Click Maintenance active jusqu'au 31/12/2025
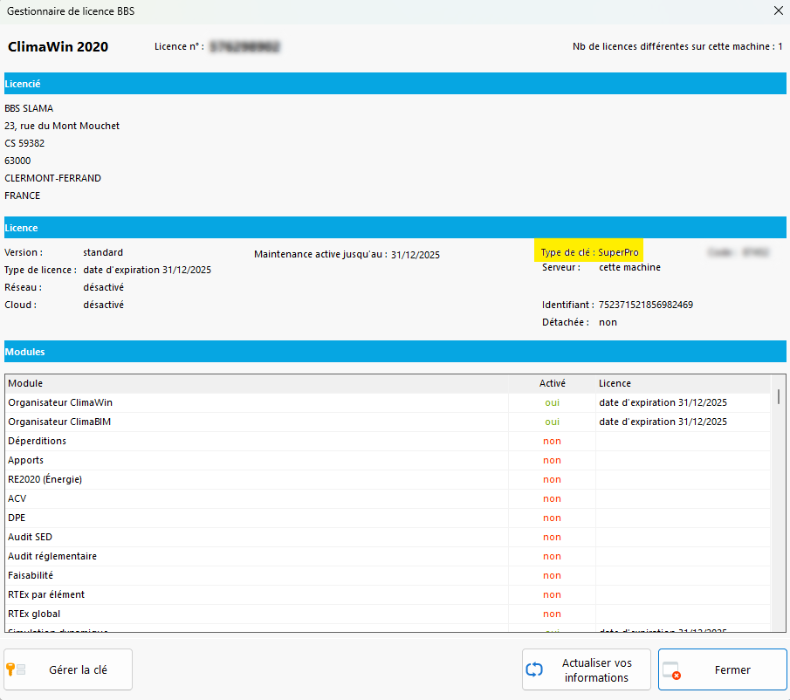This screenshot has width=790, height=700. pyautogui.click(x=347, y=254)
